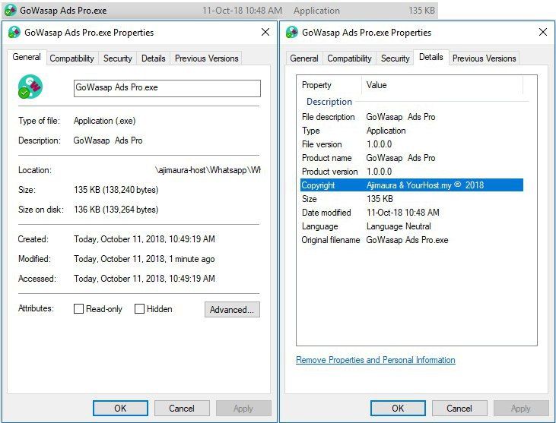
Task: Switch to Compatibility tab in left window
Action: [x=72, y=58]
